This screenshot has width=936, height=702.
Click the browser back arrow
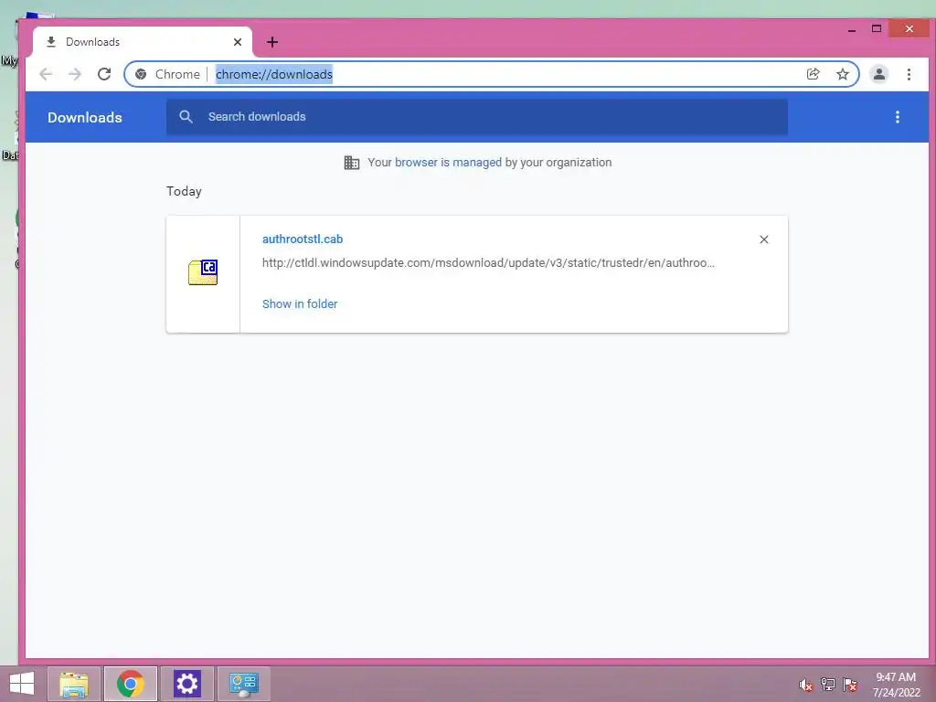click(46, 74)
